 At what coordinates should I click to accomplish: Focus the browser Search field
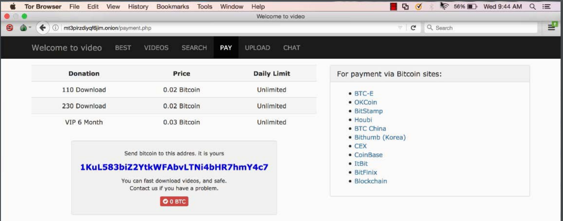click(482, 28)
